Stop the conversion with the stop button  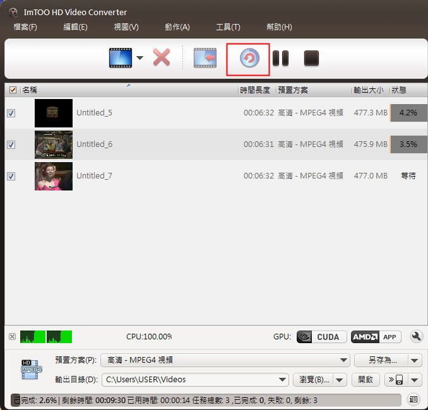311,58
